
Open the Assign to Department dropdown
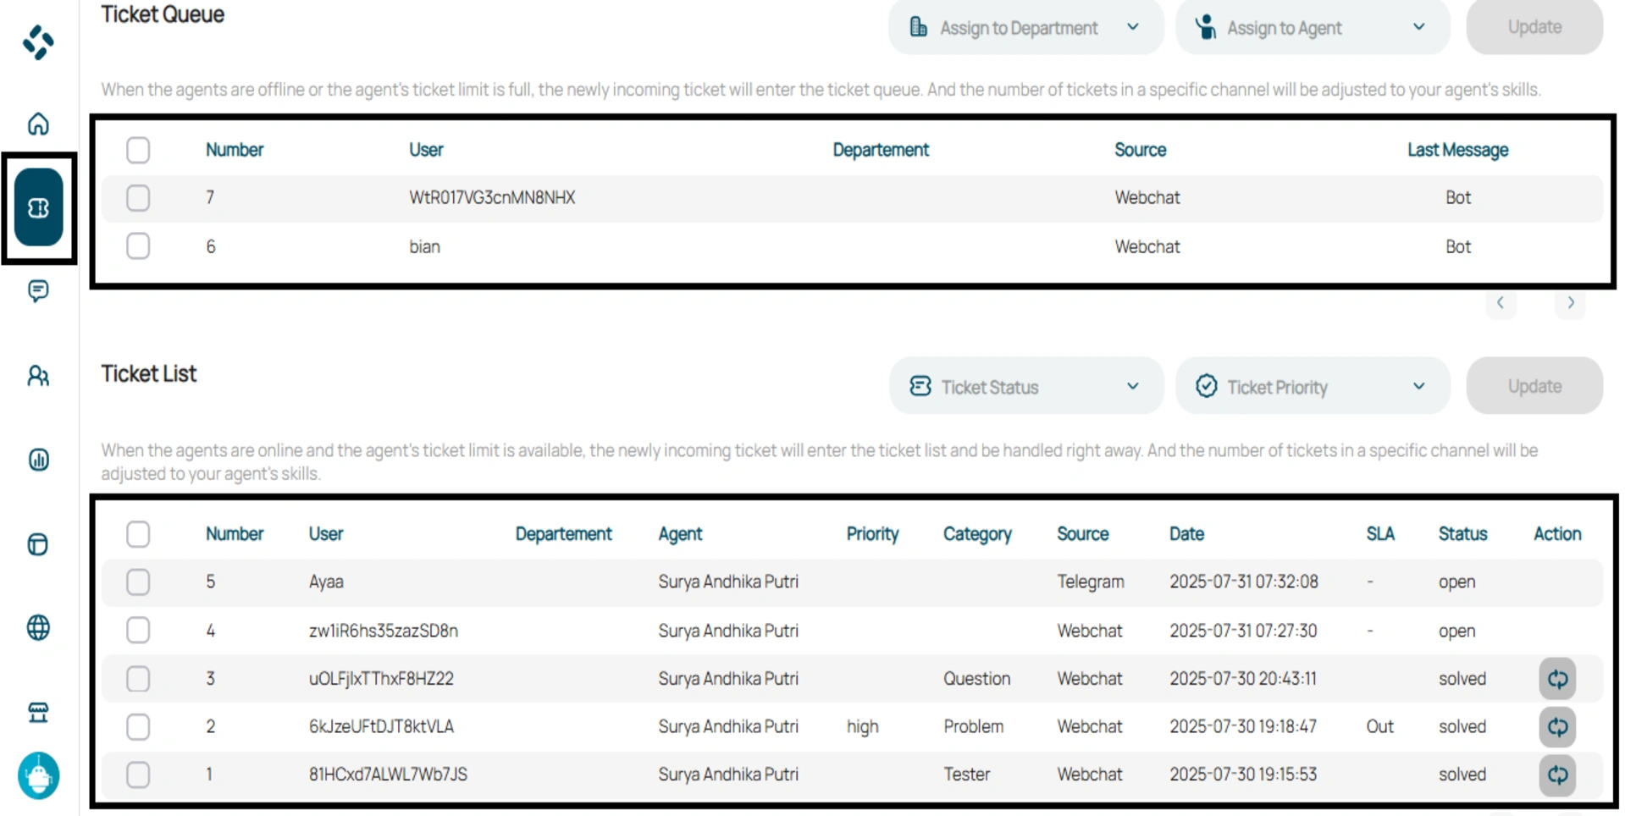click(x=1025, y=27)
